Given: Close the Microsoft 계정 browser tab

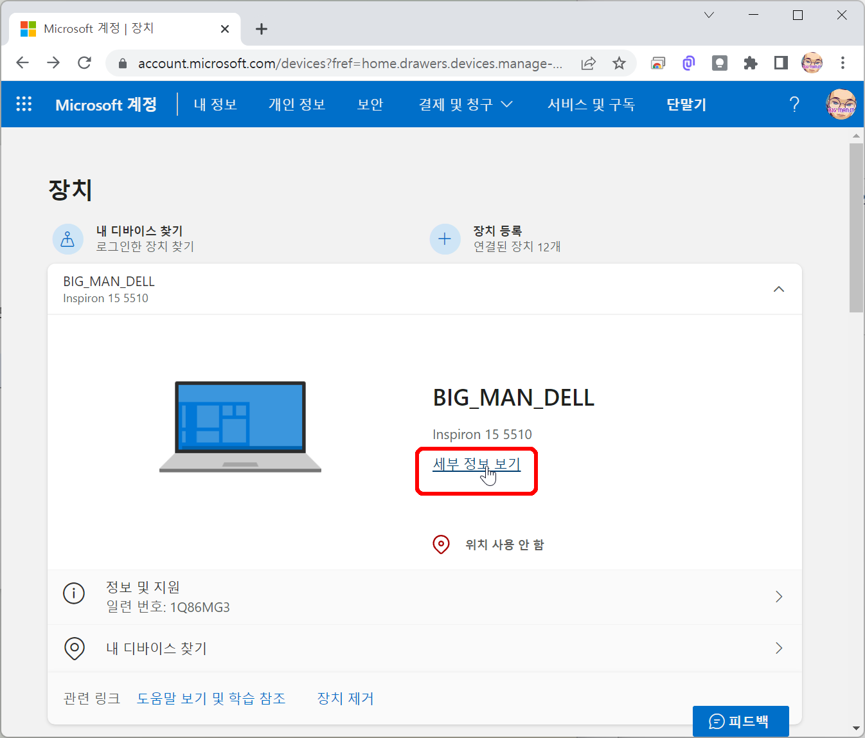Looking at the screenshot, I should pyautogui.click(x=225, y=29).
